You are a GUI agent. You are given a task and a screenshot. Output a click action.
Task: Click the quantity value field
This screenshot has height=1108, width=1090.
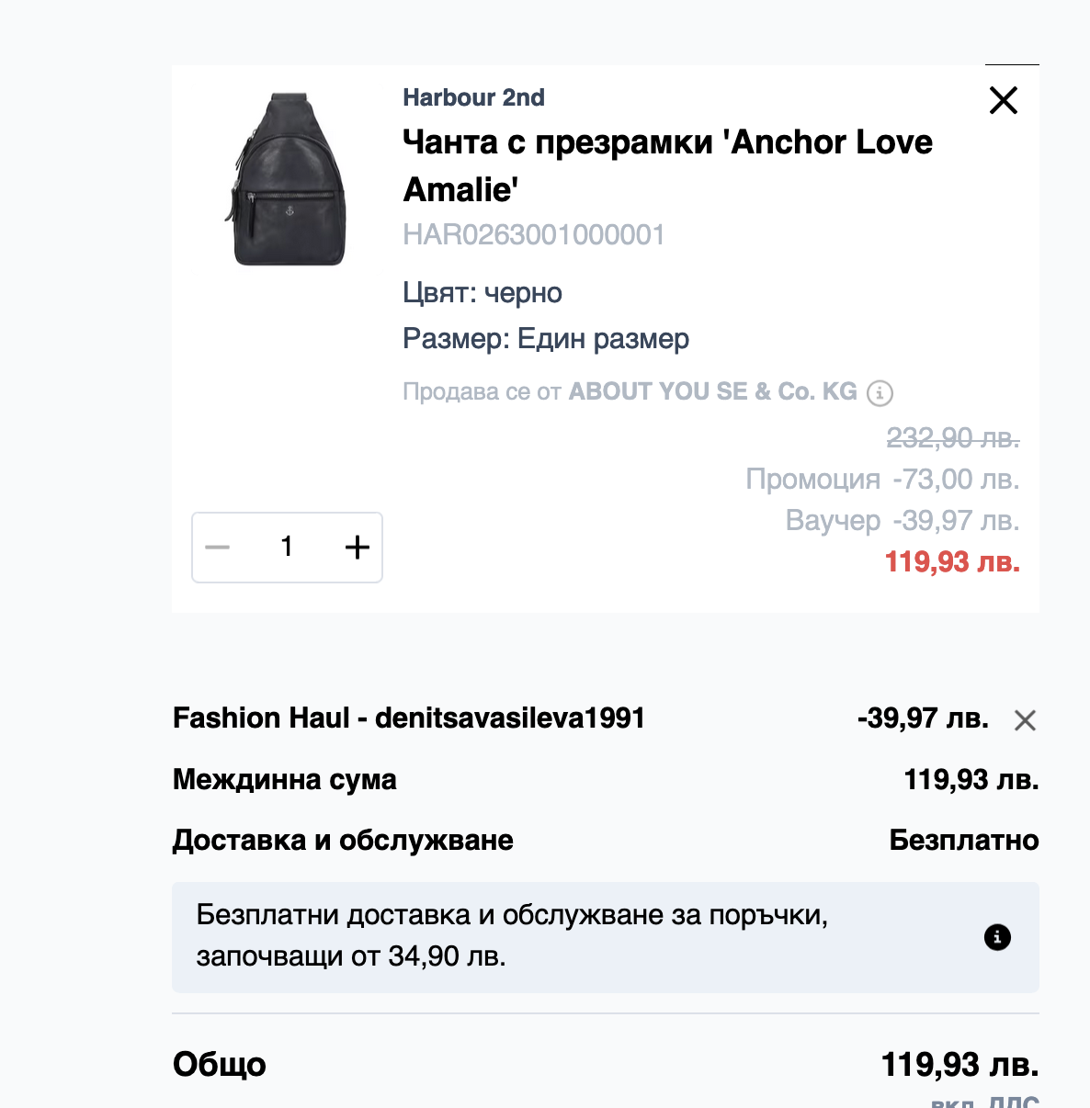point(287,548)
